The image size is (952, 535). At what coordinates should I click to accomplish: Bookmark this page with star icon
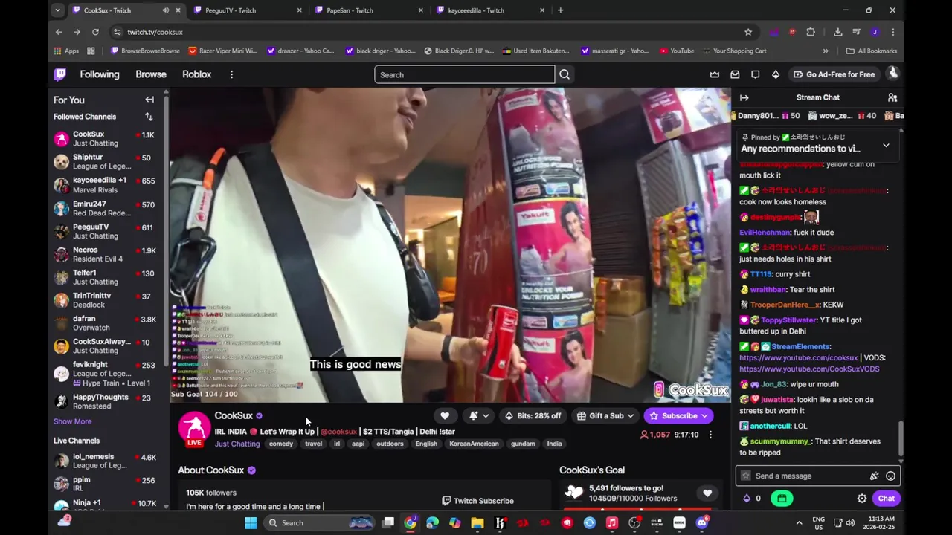pos(748,32)
